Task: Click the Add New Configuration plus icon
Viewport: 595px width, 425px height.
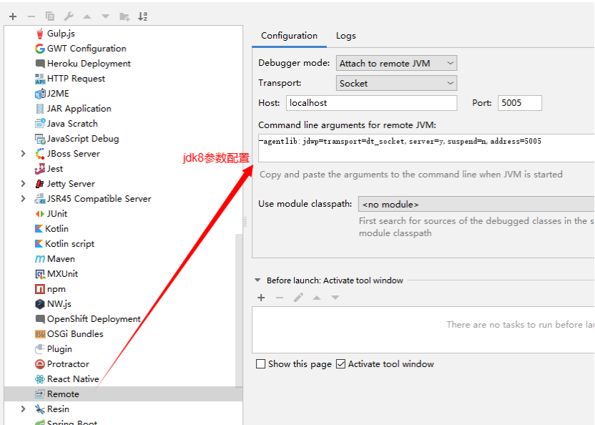Action: point(13,16)
